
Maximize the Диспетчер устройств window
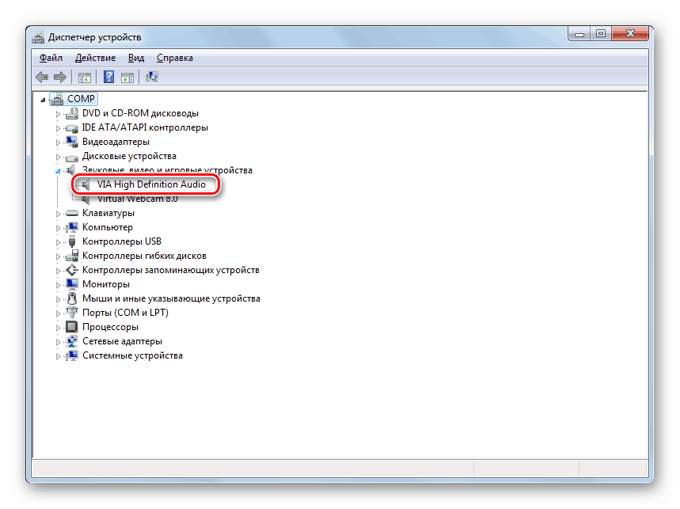[601, 34]
